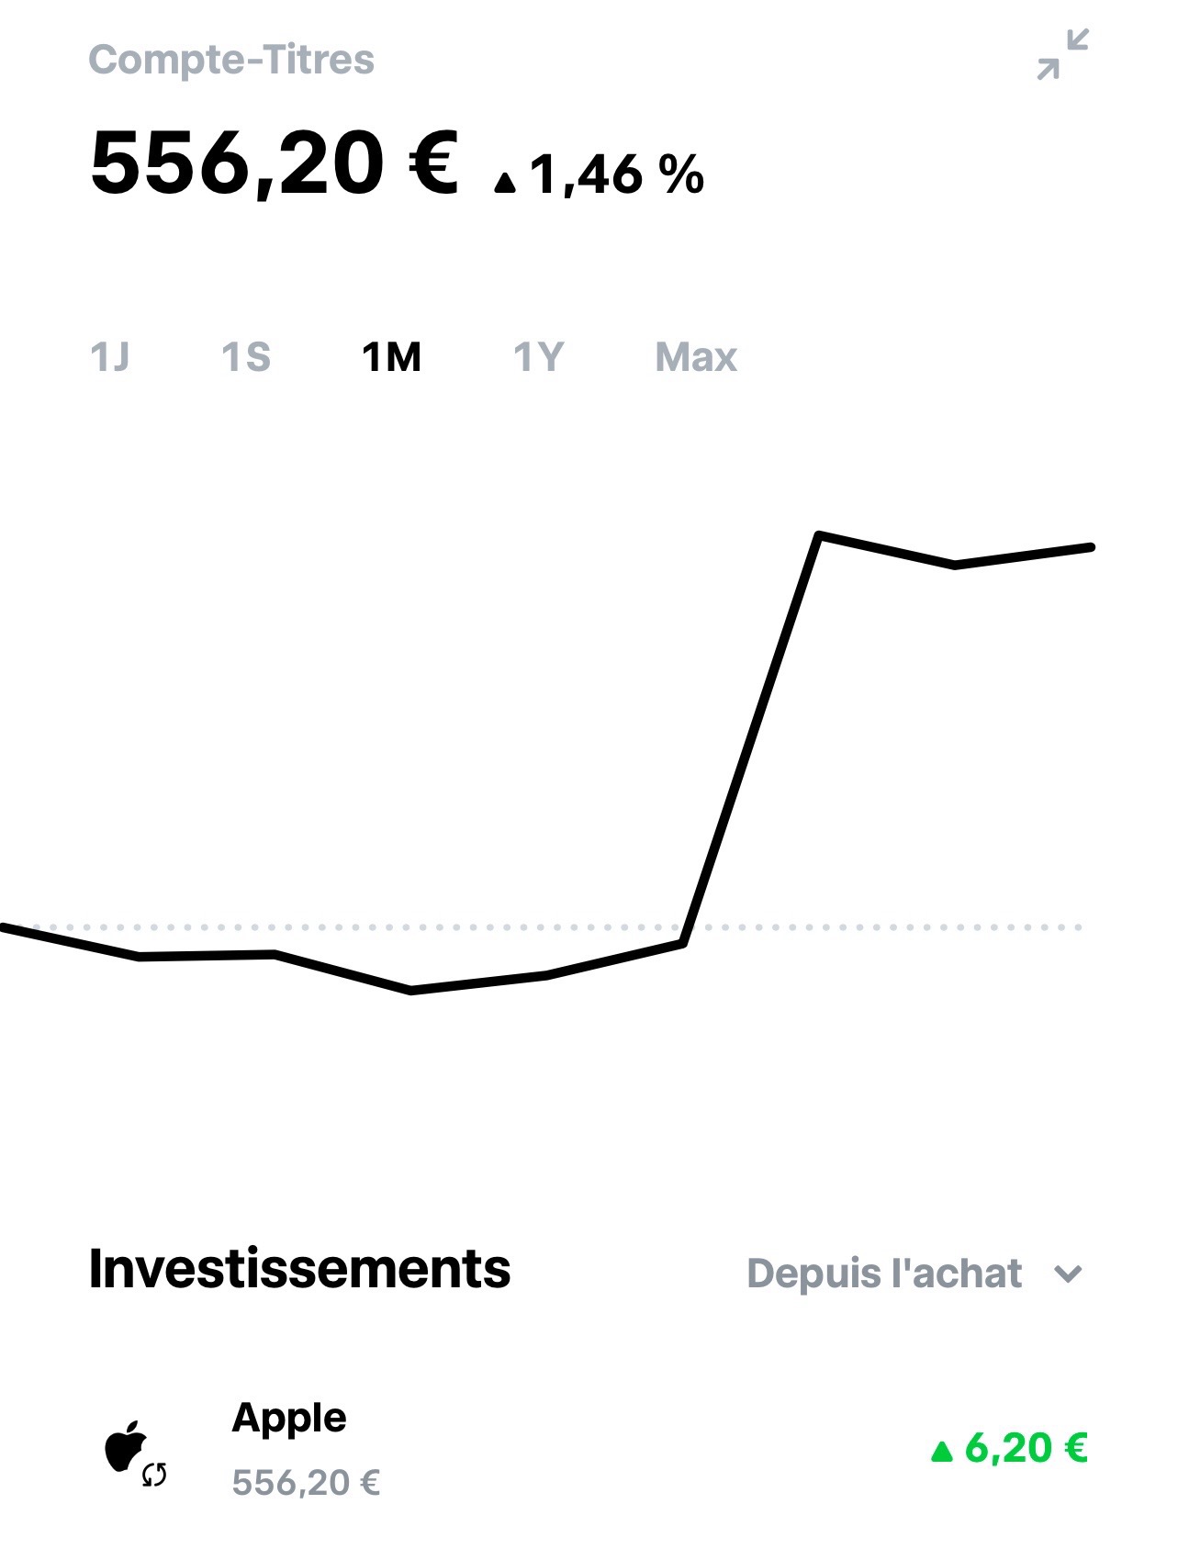Click the Compte-Titres account title
The width and height of the screenshot is (1178, 1560).
click(x=231, y=60)
